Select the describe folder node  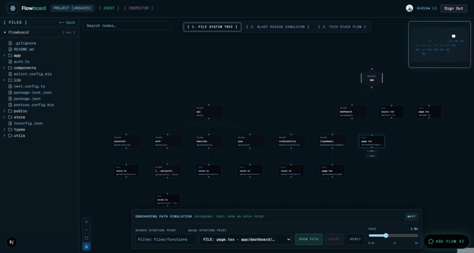coord(209,141)
